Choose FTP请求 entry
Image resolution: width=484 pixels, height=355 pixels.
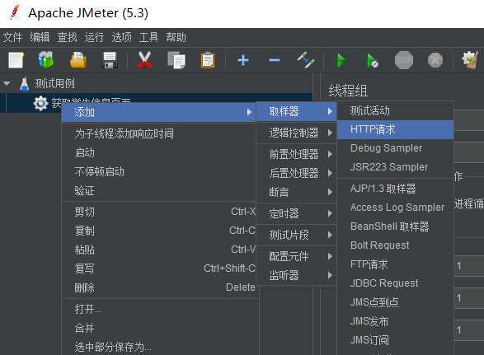click(x=396, y=264)
